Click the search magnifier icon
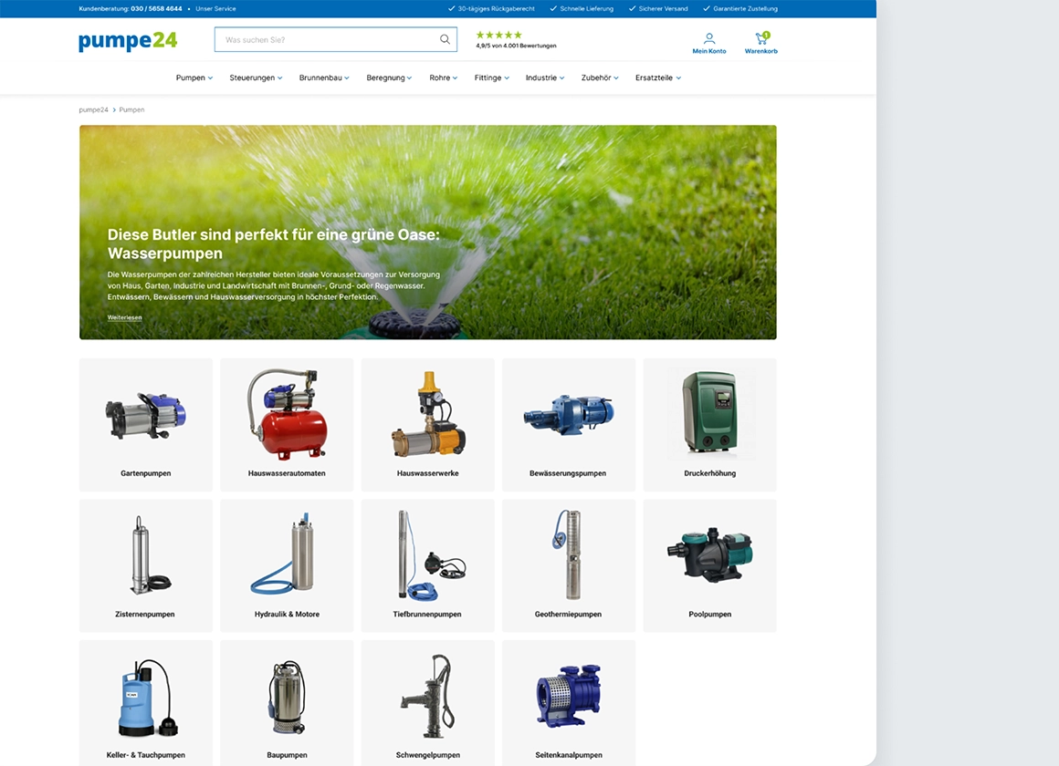Screen dimensions: 1059x766 tap(445, 39)
